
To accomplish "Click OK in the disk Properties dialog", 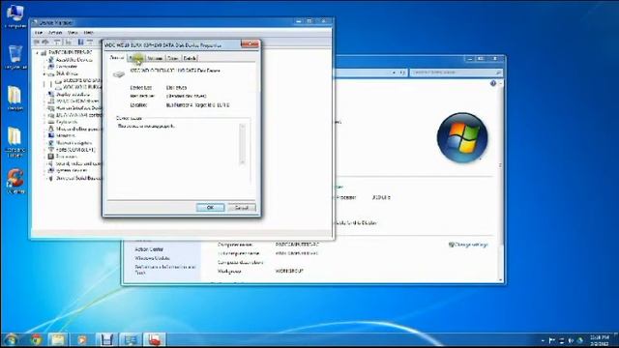I will 210,208.
